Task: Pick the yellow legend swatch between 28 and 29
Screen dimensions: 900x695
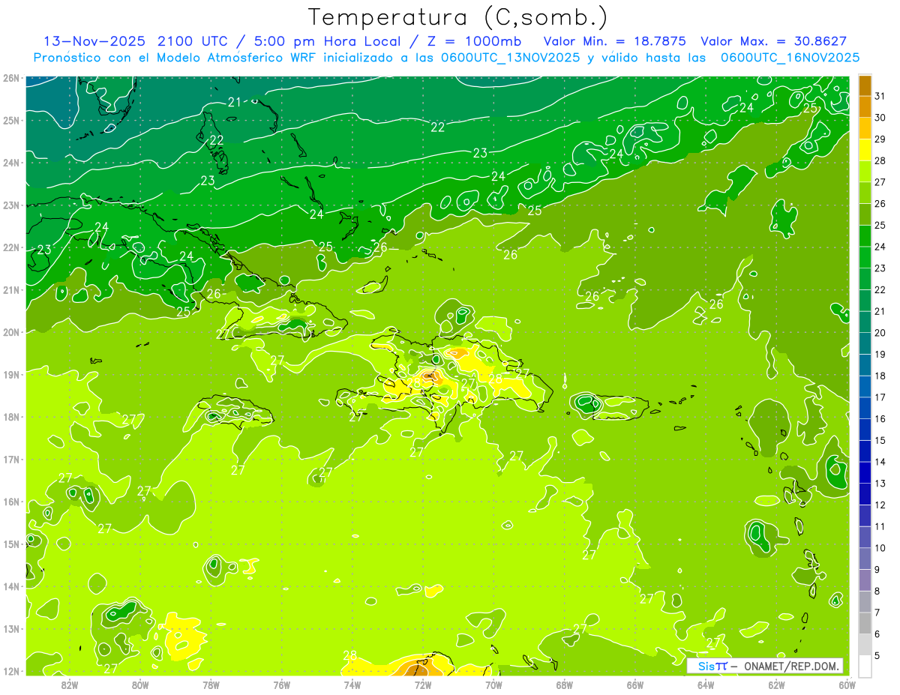Action: coord(865,150)
